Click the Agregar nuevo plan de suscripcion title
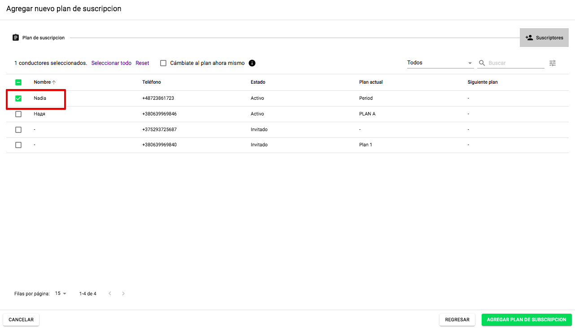 point(64,9)
